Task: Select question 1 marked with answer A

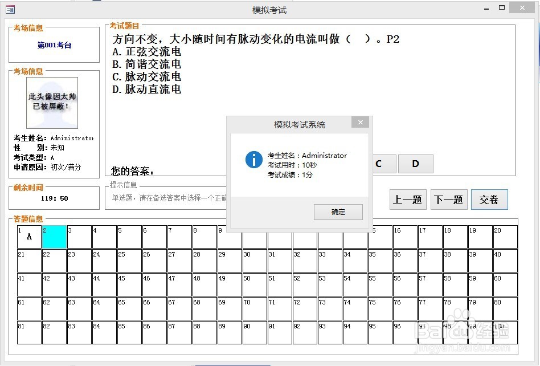Action: 28,236
